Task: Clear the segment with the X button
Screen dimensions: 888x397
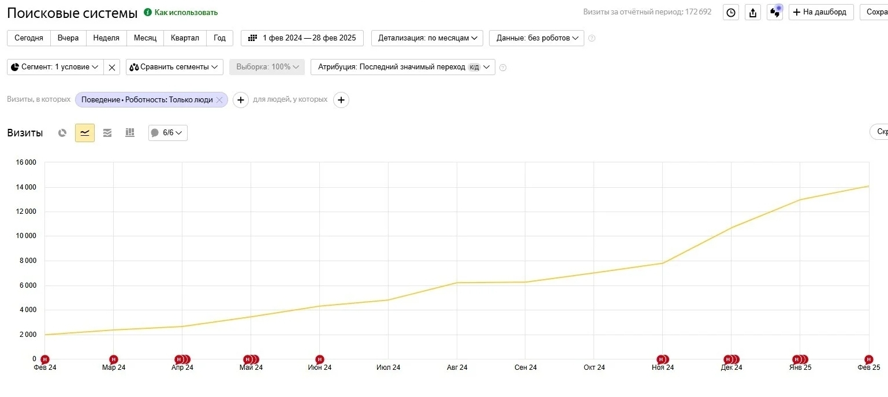Action: tap(112, 67)
